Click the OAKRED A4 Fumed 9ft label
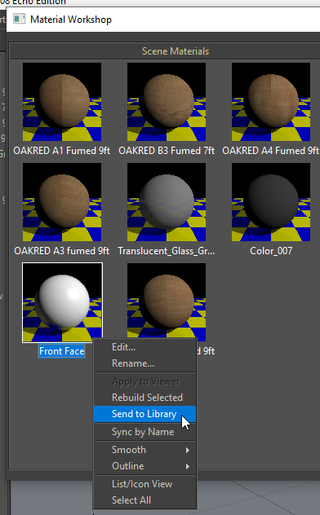320x515 pixels. click(x=271, y=151)
